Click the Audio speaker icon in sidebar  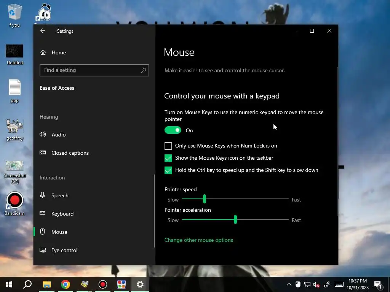click(43, 135)
